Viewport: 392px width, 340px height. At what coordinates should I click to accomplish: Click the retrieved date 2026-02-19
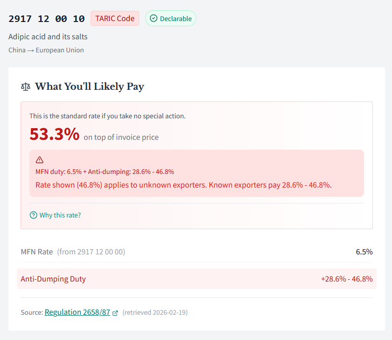(x=155, y=312)
